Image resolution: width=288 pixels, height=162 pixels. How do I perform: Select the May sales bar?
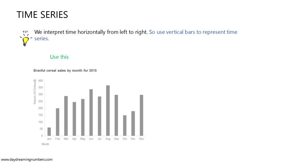(x=83, y=117)
